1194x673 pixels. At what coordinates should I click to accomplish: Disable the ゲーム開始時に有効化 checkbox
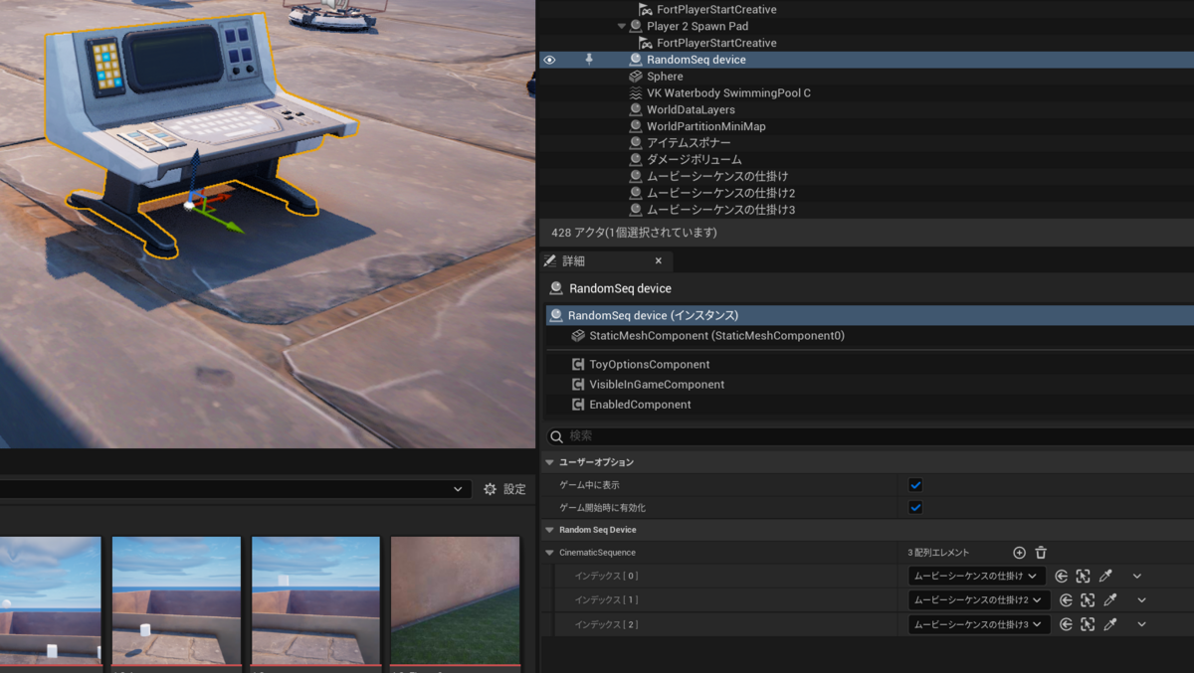coord(914,507)
